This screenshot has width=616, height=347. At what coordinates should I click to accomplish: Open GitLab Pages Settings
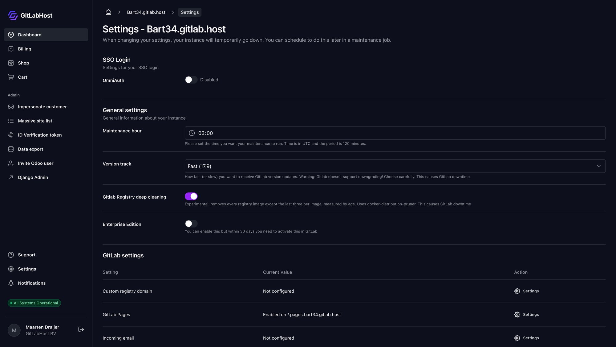[x=526, y=314]
